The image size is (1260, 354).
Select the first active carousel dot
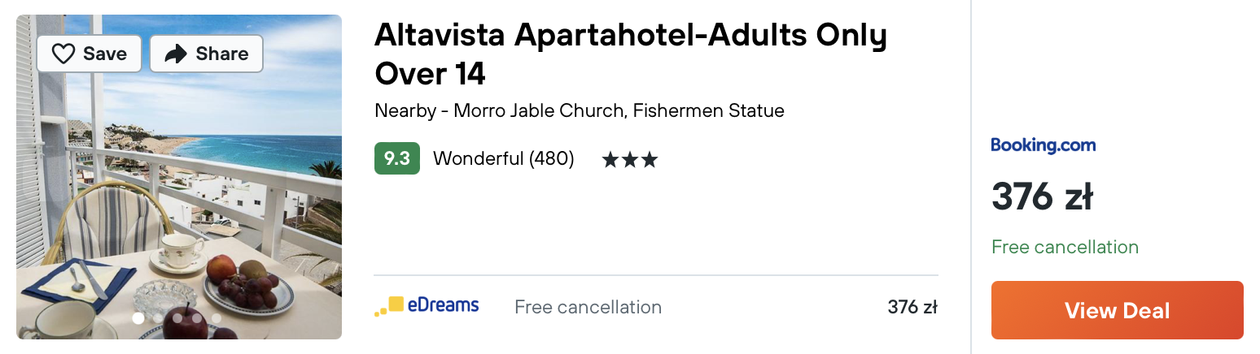138,318
